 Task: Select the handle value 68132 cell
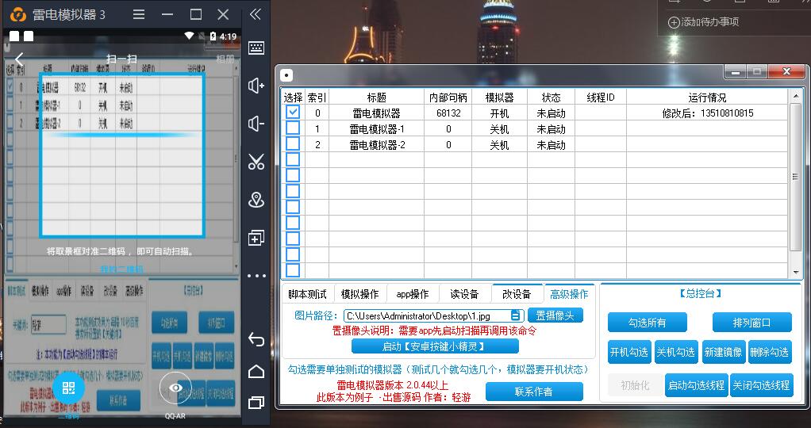pyautogui.click(x=448, y=113)
